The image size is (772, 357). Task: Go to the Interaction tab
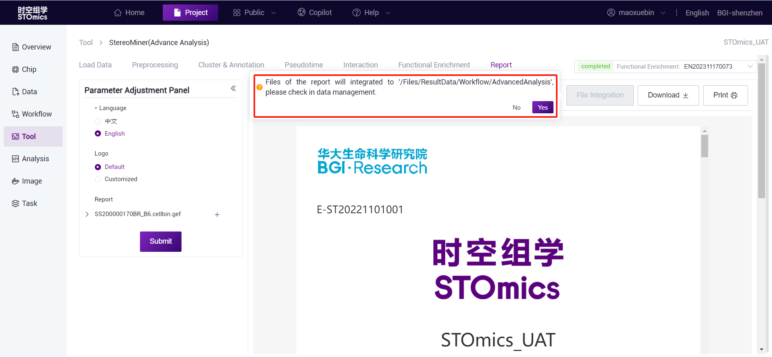(x=361, y=65)
